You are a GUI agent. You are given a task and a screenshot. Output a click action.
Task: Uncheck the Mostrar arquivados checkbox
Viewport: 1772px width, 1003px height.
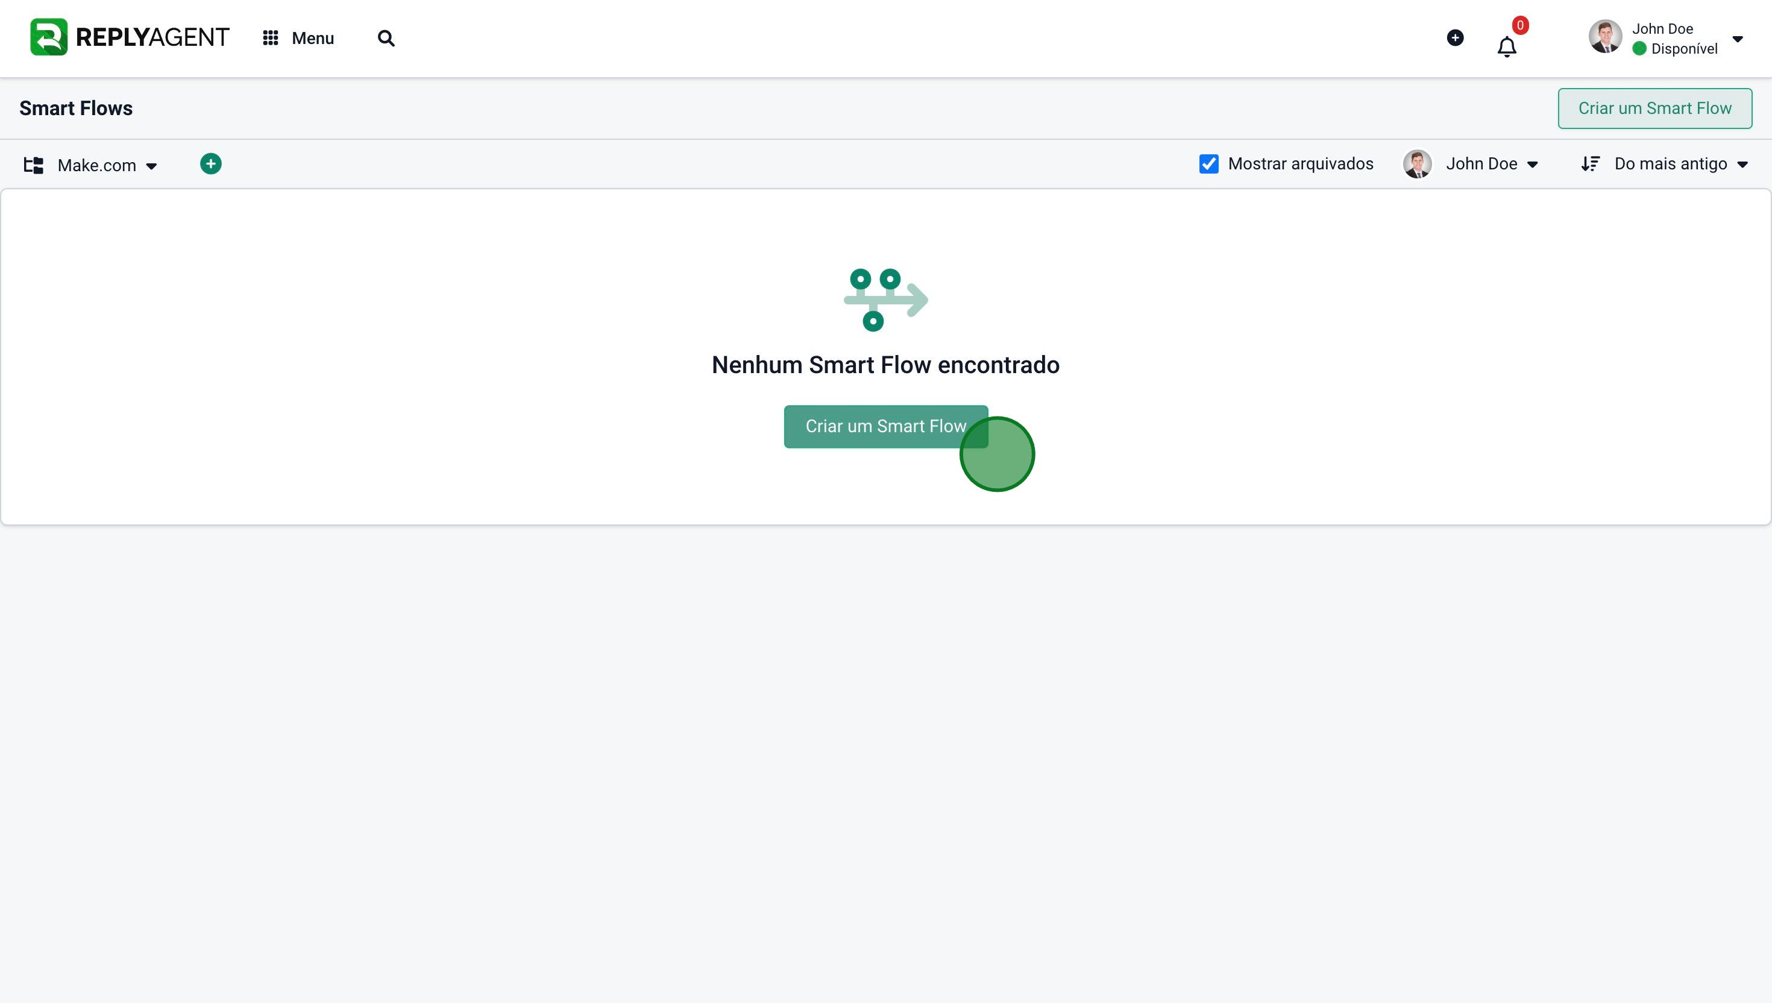click(1208, 164)
